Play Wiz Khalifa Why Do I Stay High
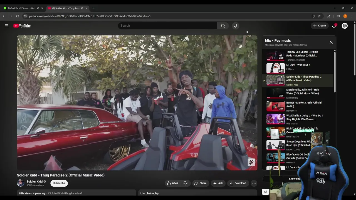356x200 pixels. [298, 119]
